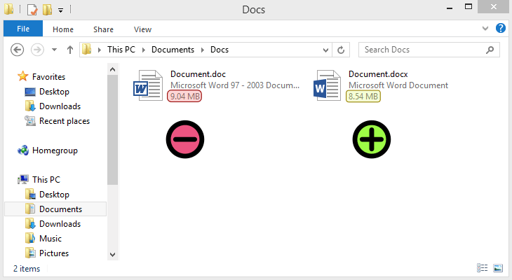Click the Up one level arrow

point(69,50)
